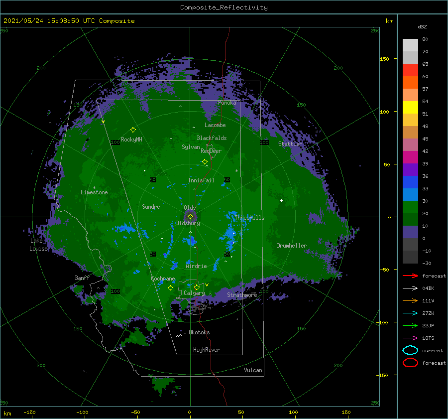Select the Stettler label
The height and width of the screenshot is (419, 448).
tap(290, 144)
